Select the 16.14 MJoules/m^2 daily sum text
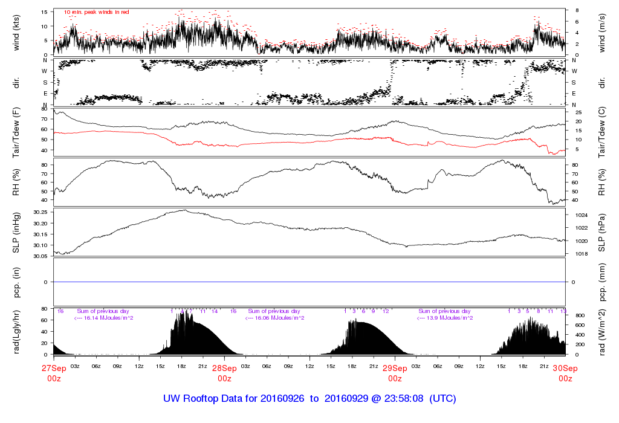The image size is (619, 423). 103,318
